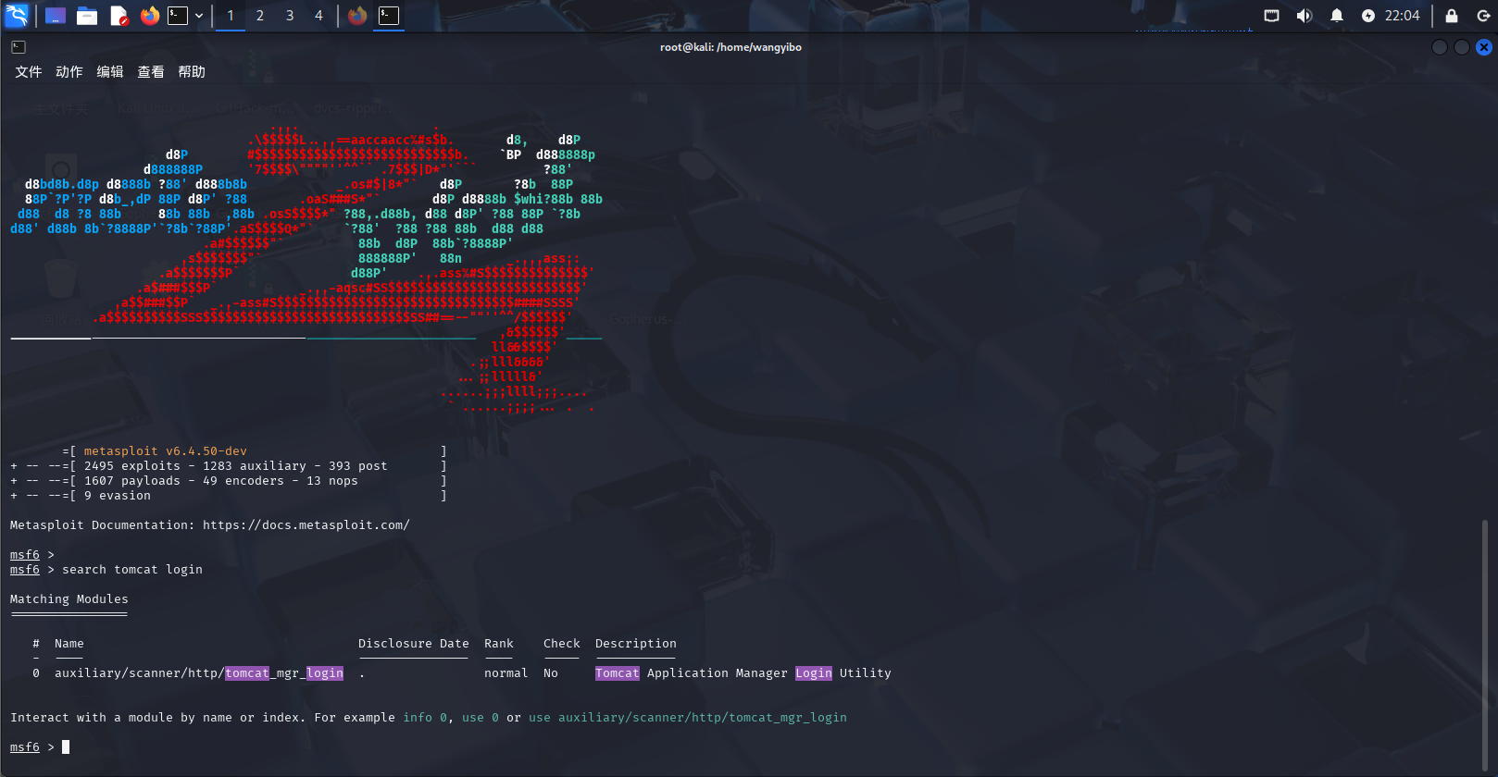
Task: Open the file manager launcher
Action: [x=87, y=16]
